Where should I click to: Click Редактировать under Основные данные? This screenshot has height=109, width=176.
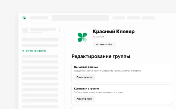[84, 77]
